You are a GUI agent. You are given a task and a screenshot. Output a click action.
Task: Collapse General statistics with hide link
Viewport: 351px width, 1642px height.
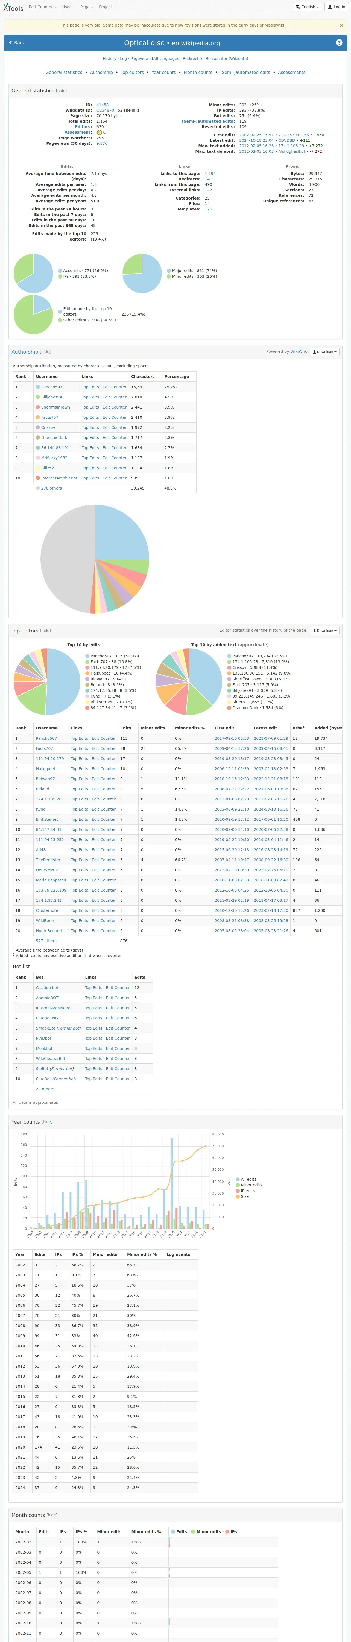click(x=61, y=91)
